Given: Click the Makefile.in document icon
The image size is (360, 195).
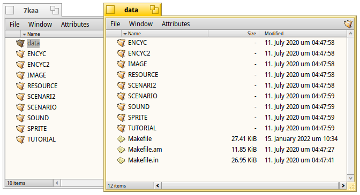Looking at the screenshot, I should [x=121, y=160].
